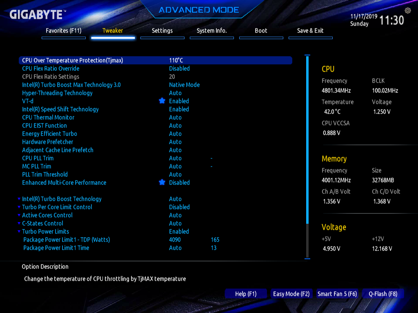Select Hardware Prefetcher setting
This screenshot has height=313, width=418.
tap(47, 142)
